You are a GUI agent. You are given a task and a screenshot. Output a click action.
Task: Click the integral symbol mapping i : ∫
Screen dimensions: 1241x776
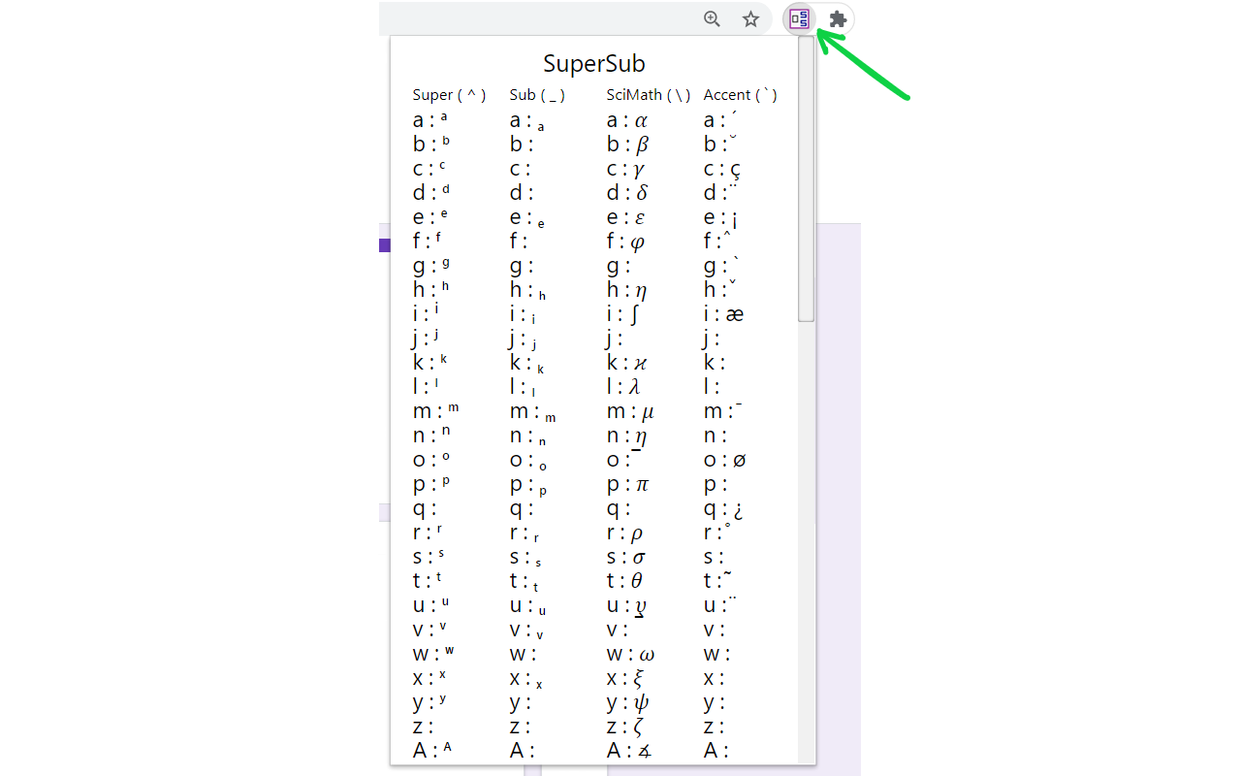625,313
